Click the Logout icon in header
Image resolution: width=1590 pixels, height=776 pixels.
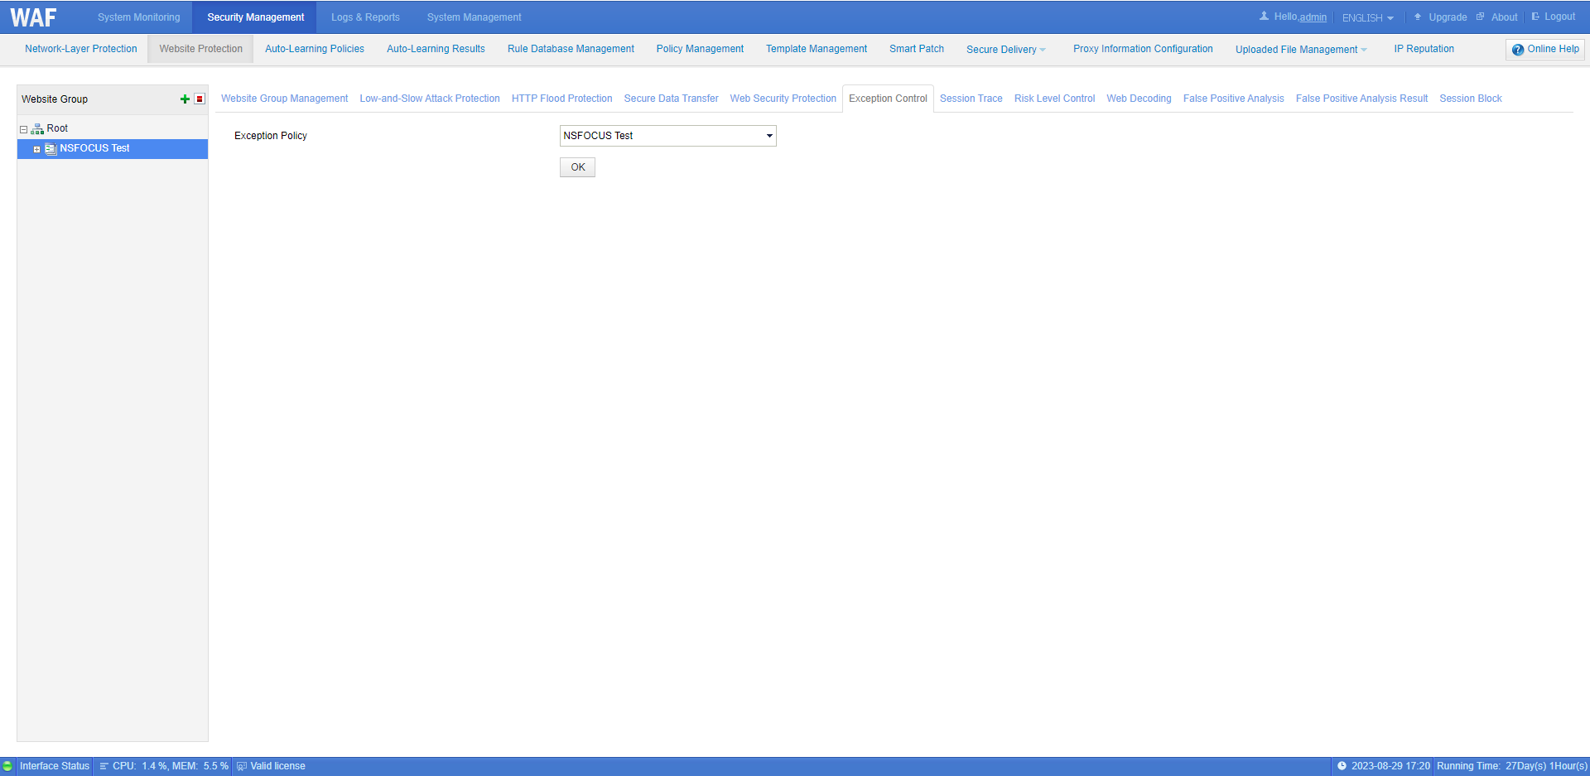point(1535,17)
